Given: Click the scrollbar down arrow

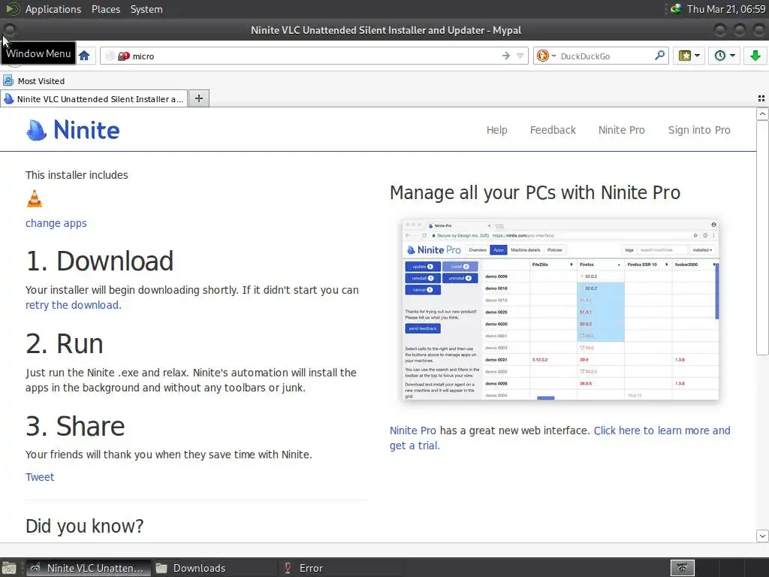Looking at the screenshot, I should 762,536.
